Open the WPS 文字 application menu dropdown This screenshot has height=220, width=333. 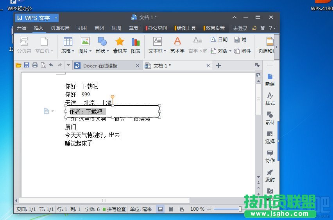click(x=56, y=18)
